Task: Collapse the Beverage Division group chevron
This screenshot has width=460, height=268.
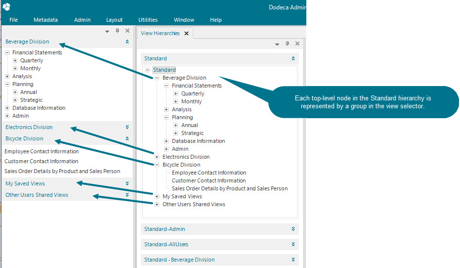Action: coord(127,42)
